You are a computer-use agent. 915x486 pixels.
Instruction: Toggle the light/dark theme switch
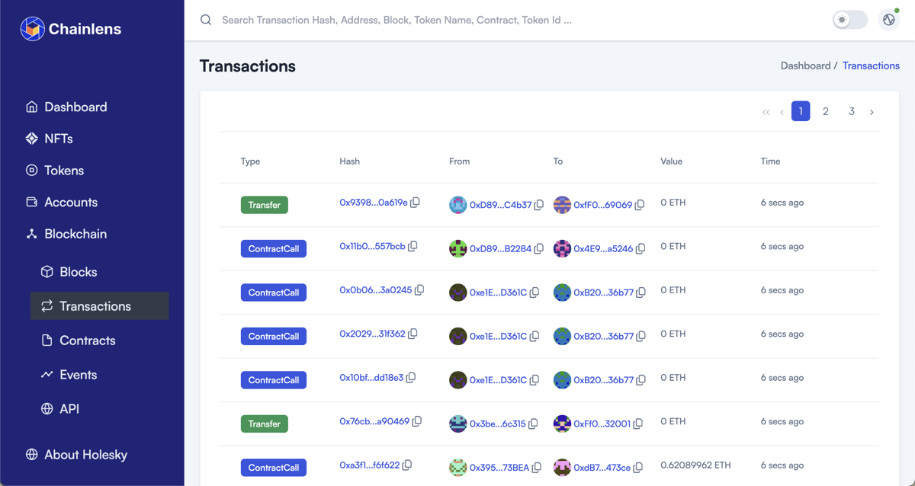click(x=849, y=20)
